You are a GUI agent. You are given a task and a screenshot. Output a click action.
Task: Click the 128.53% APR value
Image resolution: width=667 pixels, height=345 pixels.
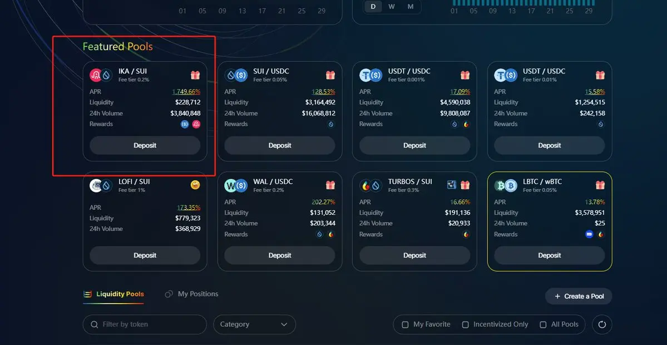(x=324, y=91)
